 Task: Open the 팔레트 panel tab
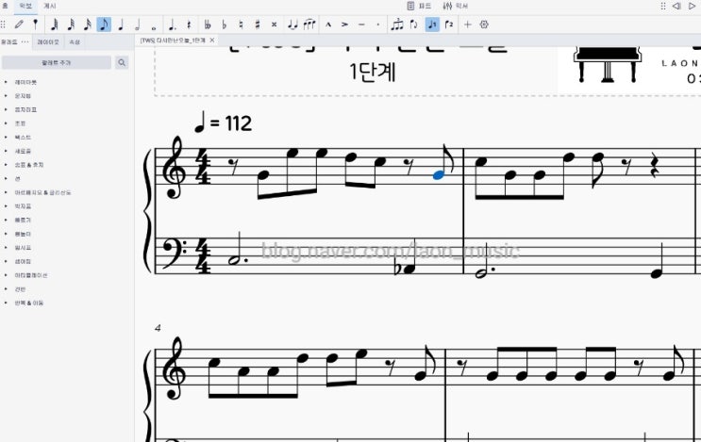pos(8,42)
